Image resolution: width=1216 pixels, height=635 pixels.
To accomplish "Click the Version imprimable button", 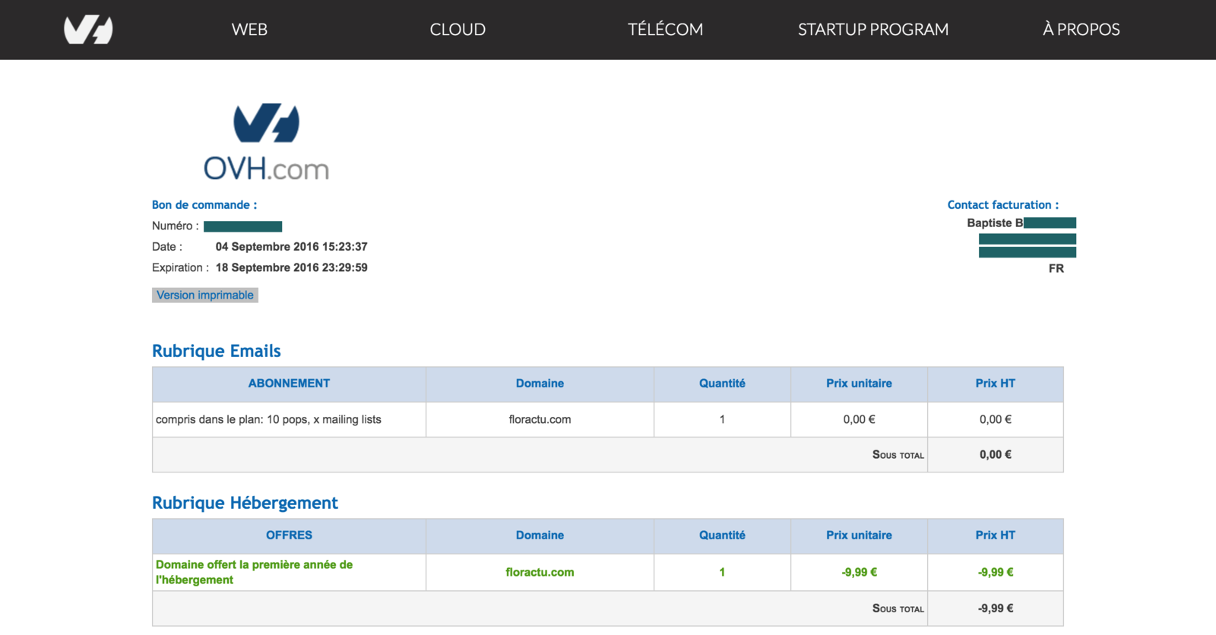I will 205,295.
